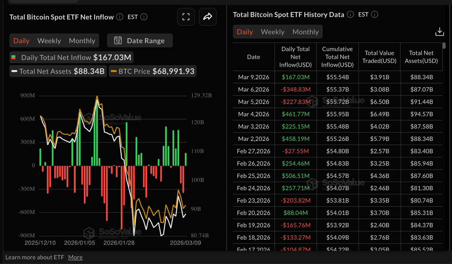The width and height of the screenshot is (452, 264).
Task: Click the calendar icon in Date Range
Action: pos(118,40)
